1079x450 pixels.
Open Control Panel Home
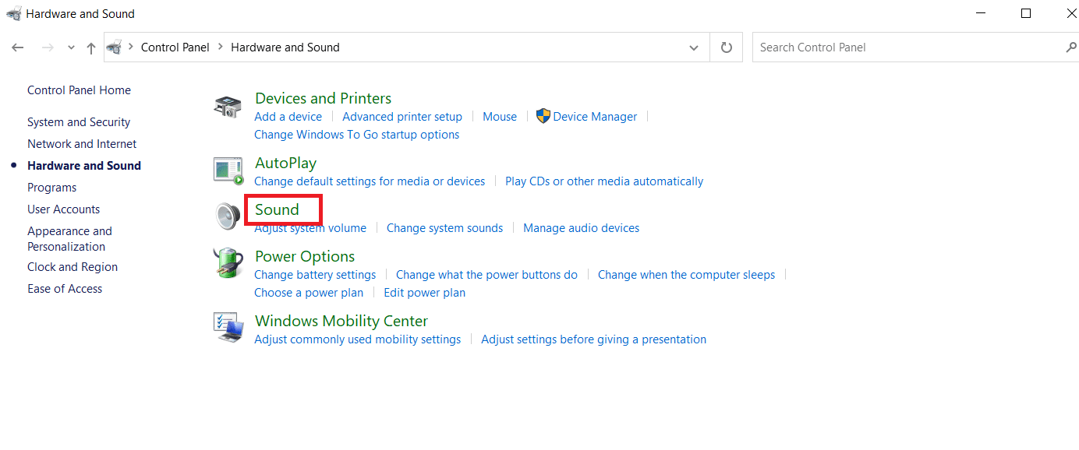(79, 90)
